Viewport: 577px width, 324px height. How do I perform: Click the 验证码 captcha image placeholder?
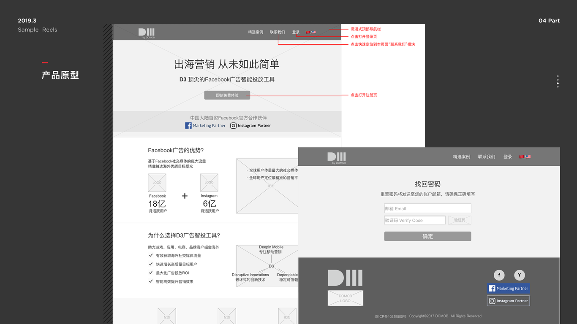coord(460,220)
